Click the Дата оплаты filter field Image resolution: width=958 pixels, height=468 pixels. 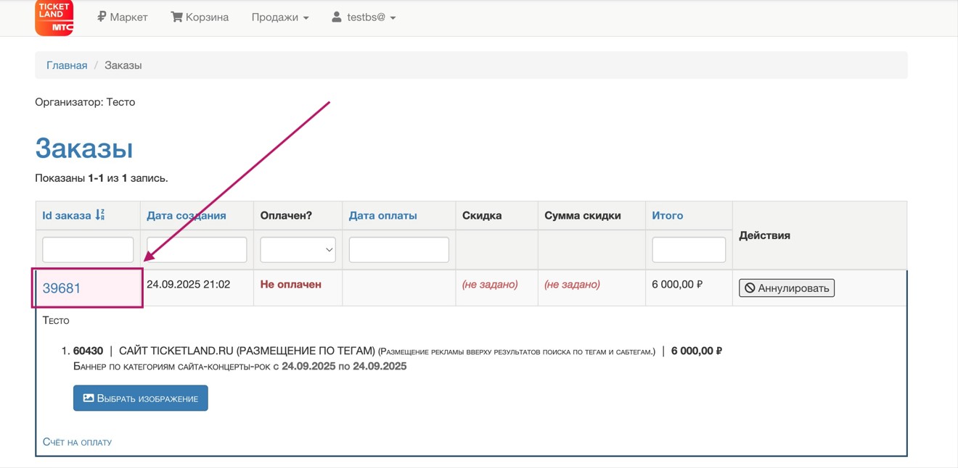point(398,250)
